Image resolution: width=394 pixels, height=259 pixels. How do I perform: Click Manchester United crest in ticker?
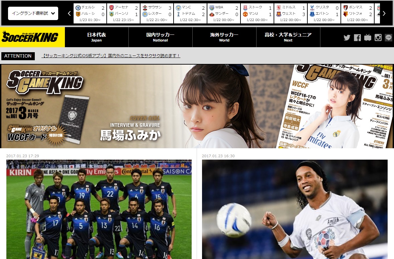click(x=245, y=14)
